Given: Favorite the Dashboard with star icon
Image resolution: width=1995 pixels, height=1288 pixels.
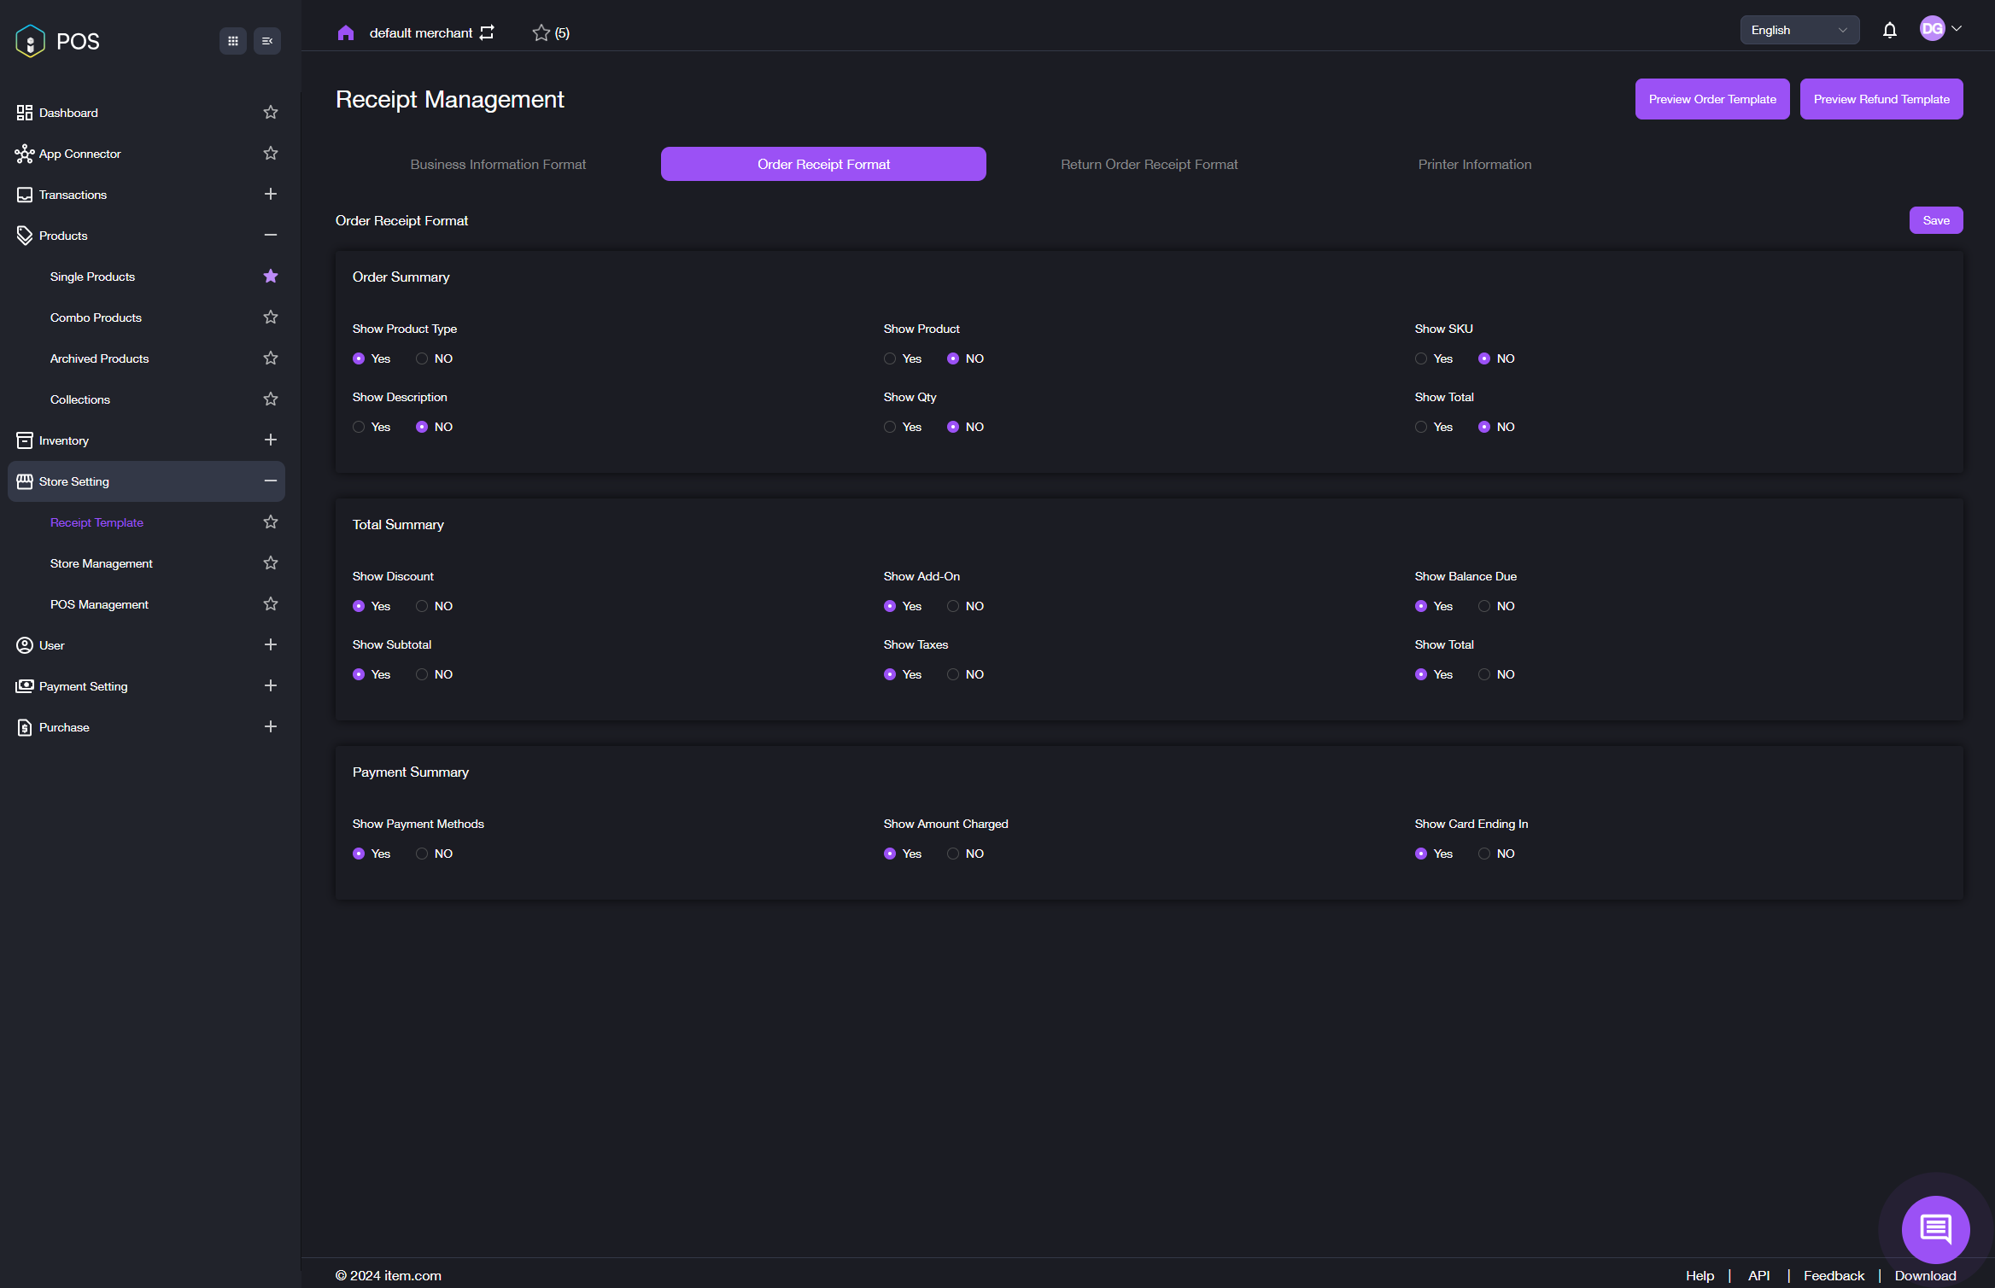Looking at the screenshot, I should (x=271, y=112).
